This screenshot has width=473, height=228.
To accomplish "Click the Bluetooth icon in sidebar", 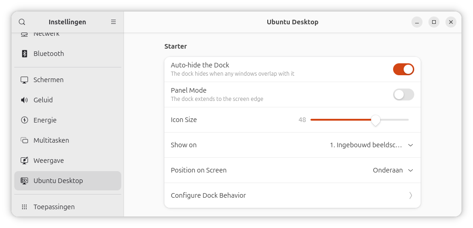I will 25,54.
